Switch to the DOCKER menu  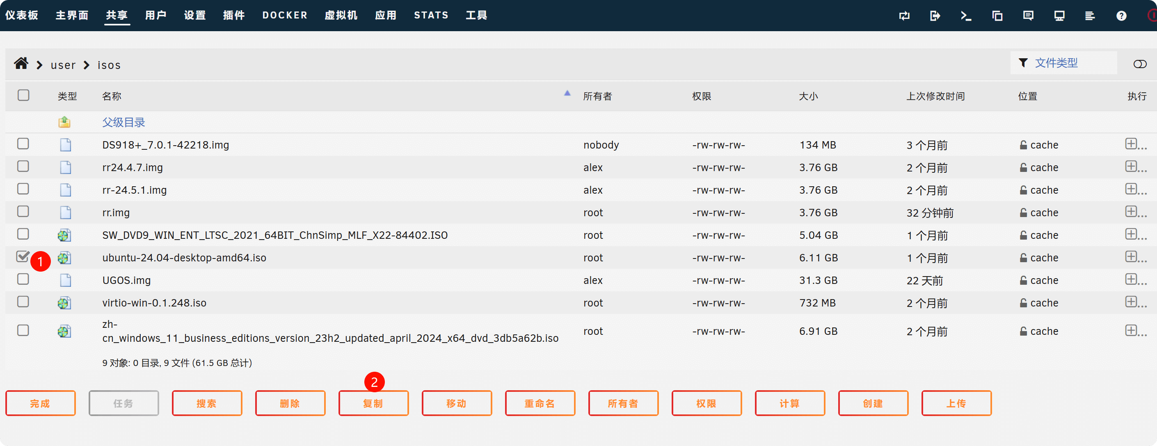pyautogui.click(x=284, y=15)
